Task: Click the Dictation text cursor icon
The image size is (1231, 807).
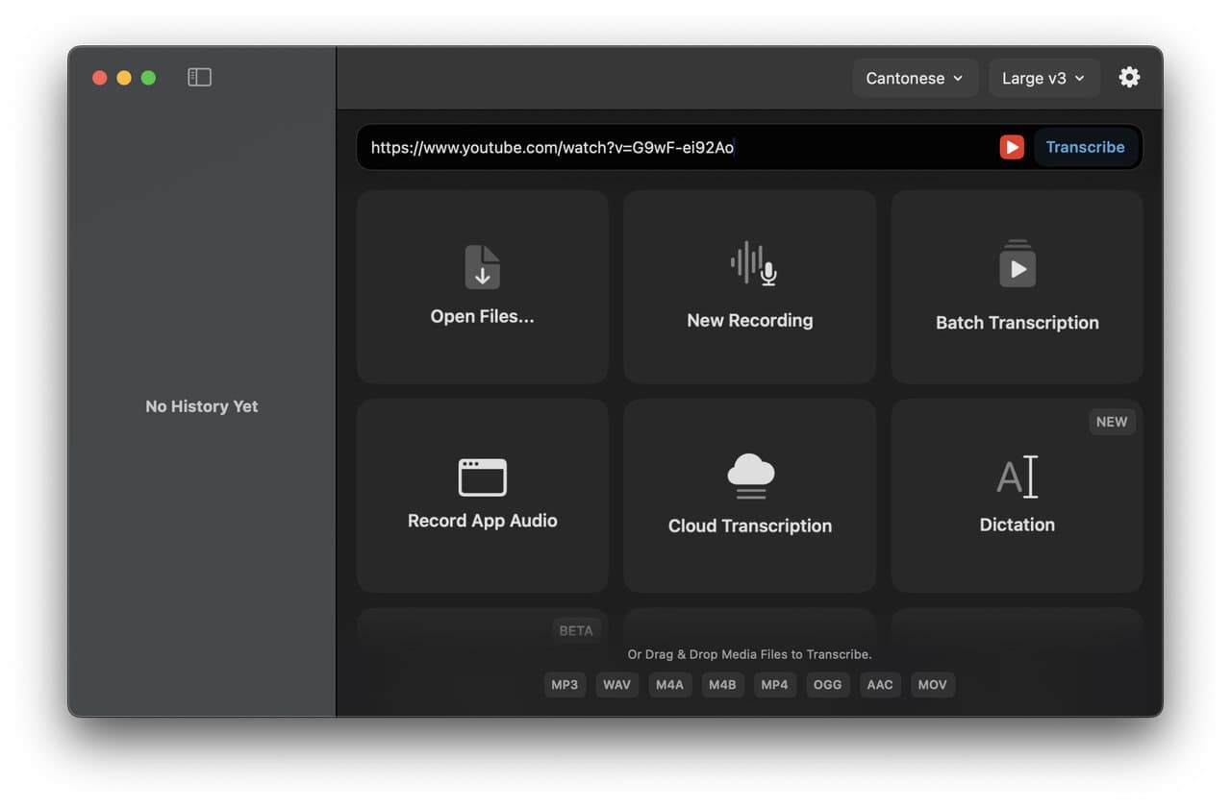Action: click(x=1017, y=477)
